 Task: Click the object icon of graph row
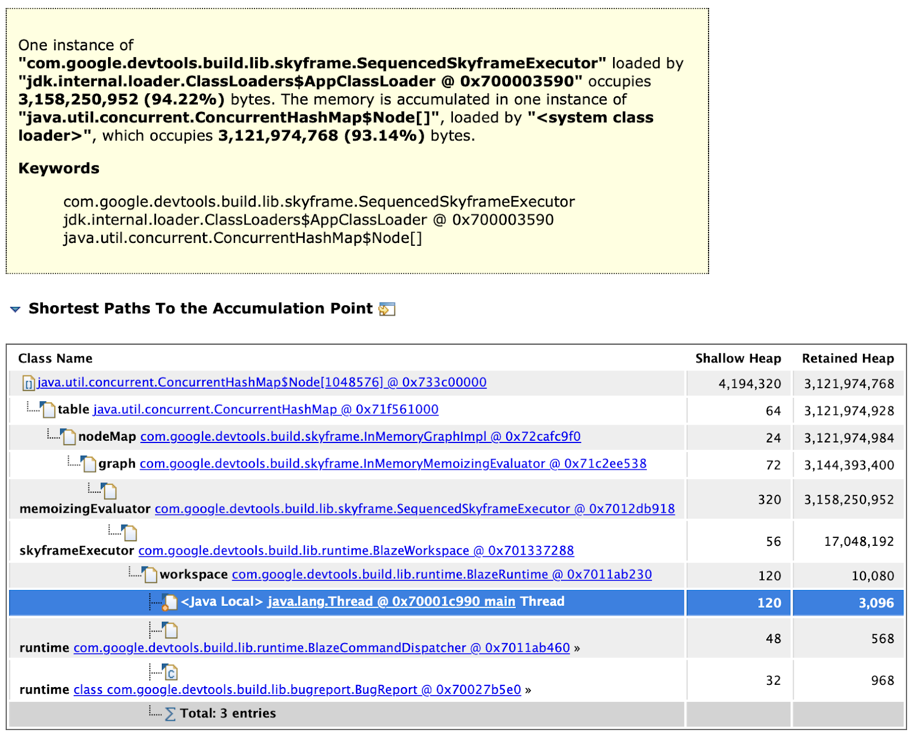89,463
